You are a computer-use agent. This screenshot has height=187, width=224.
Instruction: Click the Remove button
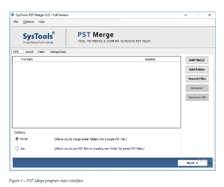[x=197, y=88]
